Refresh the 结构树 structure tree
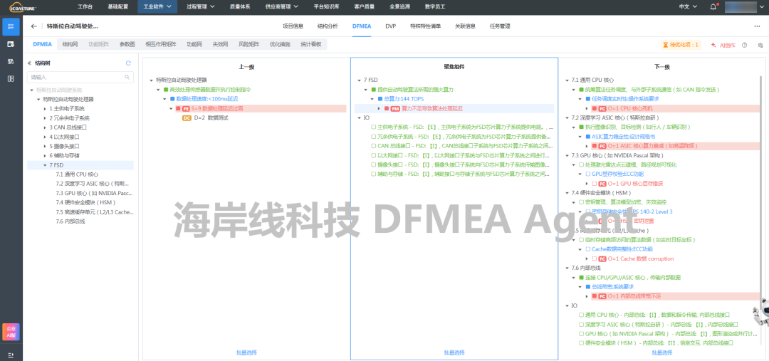The image size is (769, 361). pyautogui.click(x=128, y=63)
